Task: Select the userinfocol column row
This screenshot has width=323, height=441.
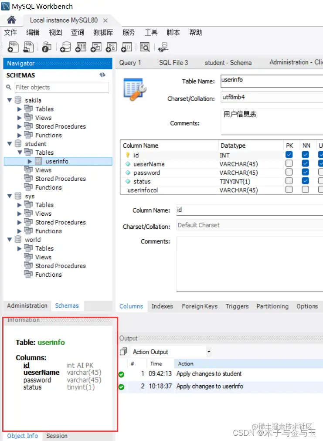Action: click(x=222, y=190)
